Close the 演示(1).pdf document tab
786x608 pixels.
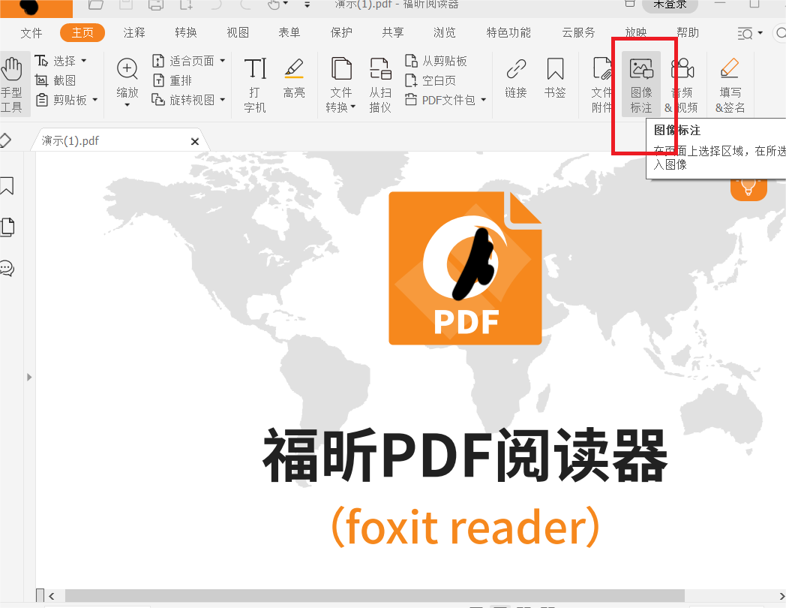coord(195,140)
